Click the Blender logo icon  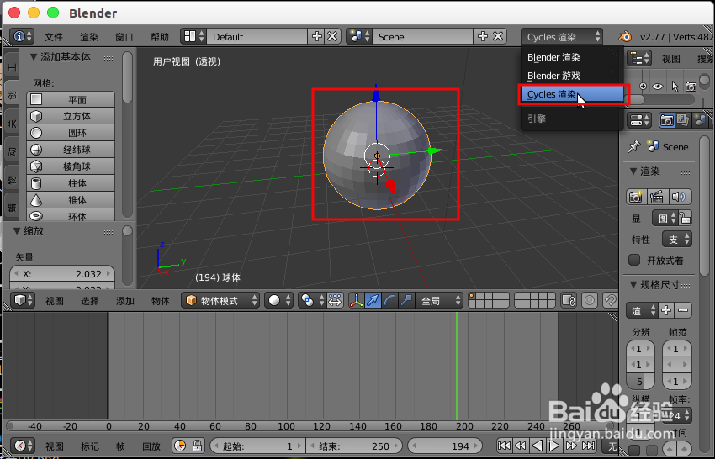click(x=625, y=36)
